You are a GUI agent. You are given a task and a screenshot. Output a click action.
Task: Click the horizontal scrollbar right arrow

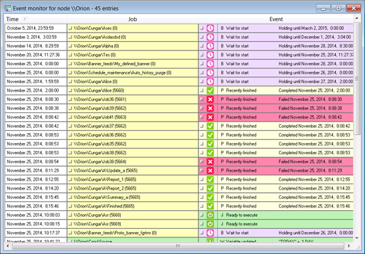[348, 245]
